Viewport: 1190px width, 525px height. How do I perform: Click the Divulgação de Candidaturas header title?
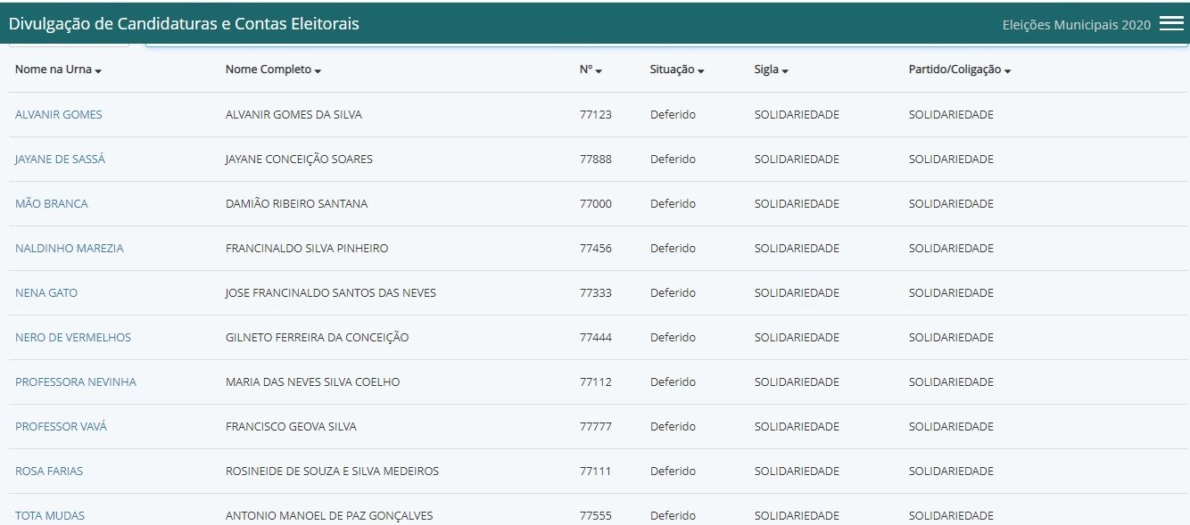(x=184, y=24)
